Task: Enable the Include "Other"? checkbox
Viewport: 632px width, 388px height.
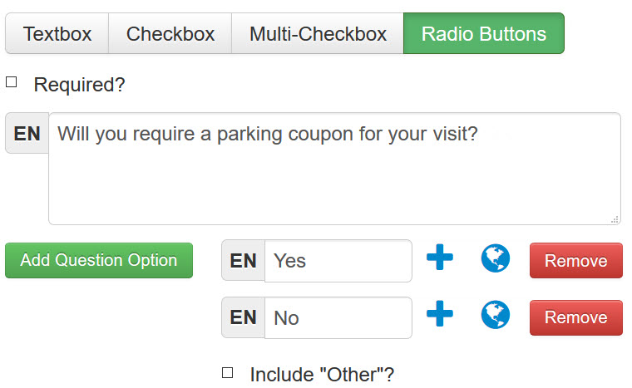Action: coord(227,373)
